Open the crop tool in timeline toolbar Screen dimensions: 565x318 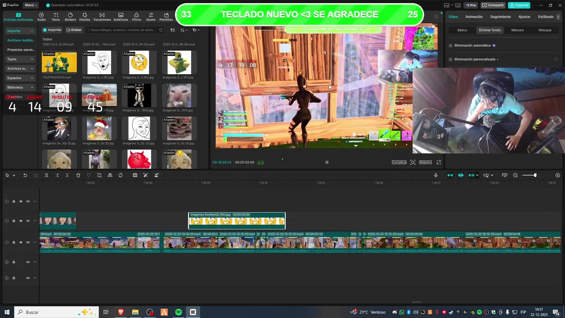[99, 175]
